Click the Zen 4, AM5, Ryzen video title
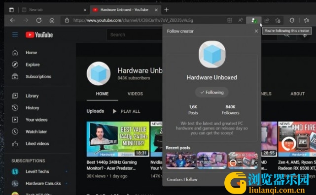 (x=297, y=165)
